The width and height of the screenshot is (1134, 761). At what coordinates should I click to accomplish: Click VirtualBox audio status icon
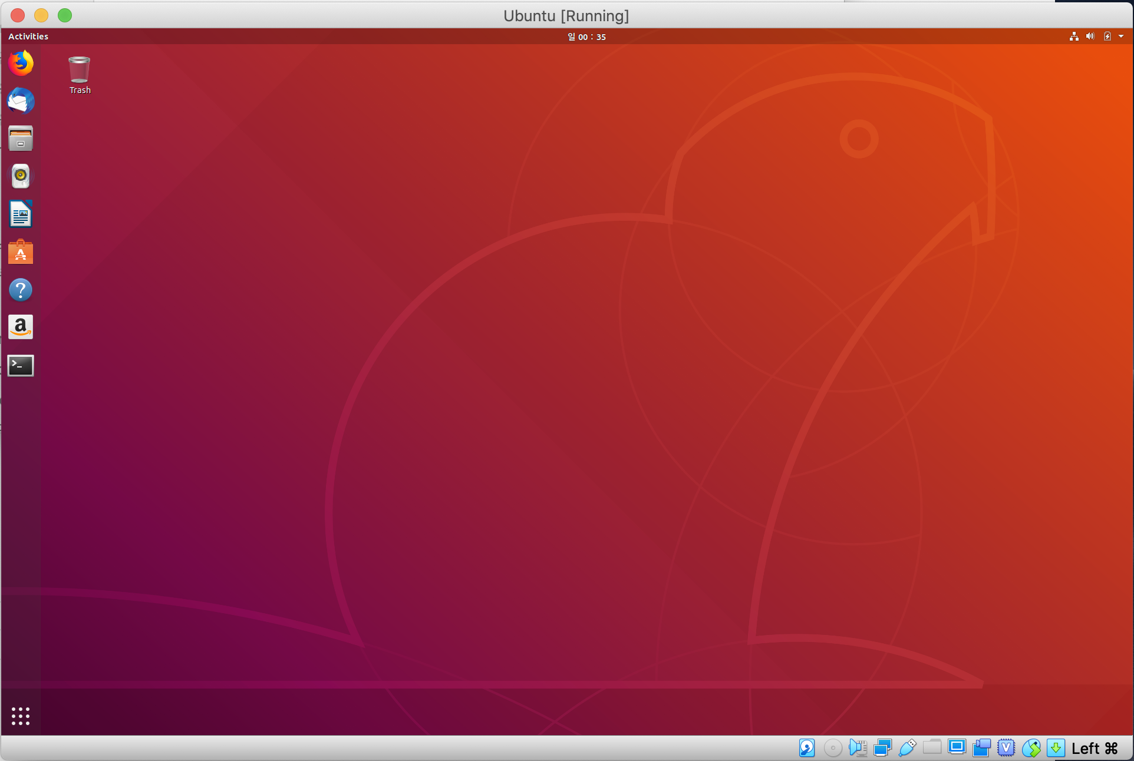tap(858, 748)
